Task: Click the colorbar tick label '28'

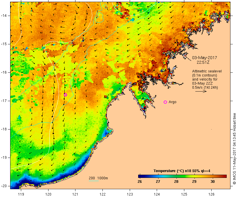Action: [x=176, y=182]
